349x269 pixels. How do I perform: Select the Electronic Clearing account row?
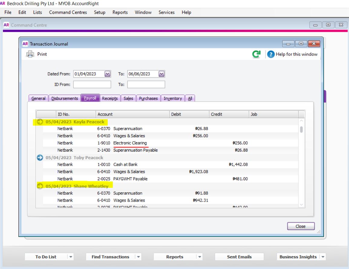coord(171,143)
